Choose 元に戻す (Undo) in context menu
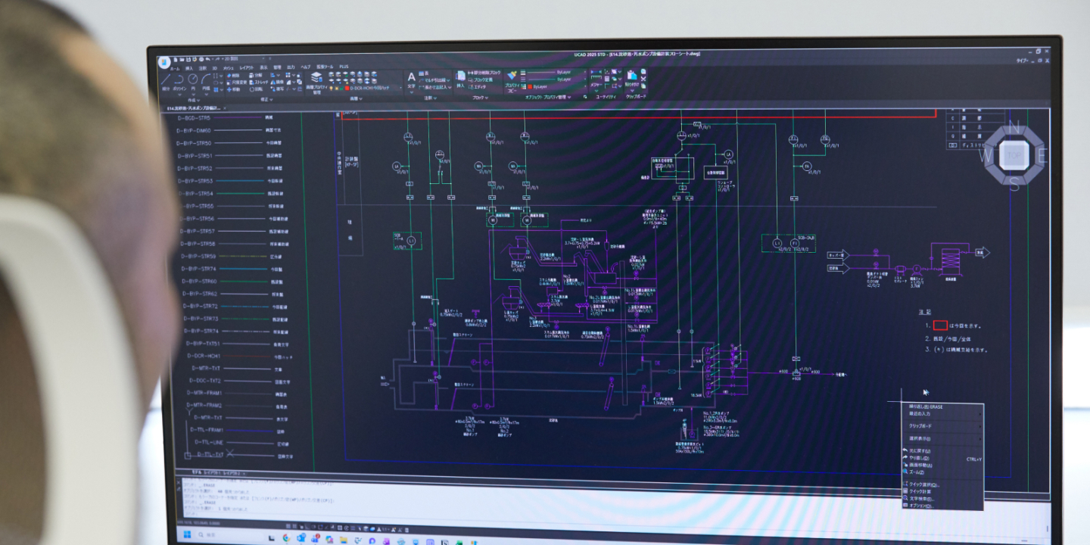1090x545 pixels. point(943,451)
